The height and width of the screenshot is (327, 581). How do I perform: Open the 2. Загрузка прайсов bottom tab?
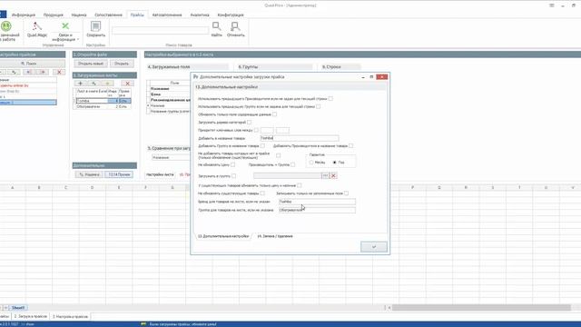pos(31,317)
